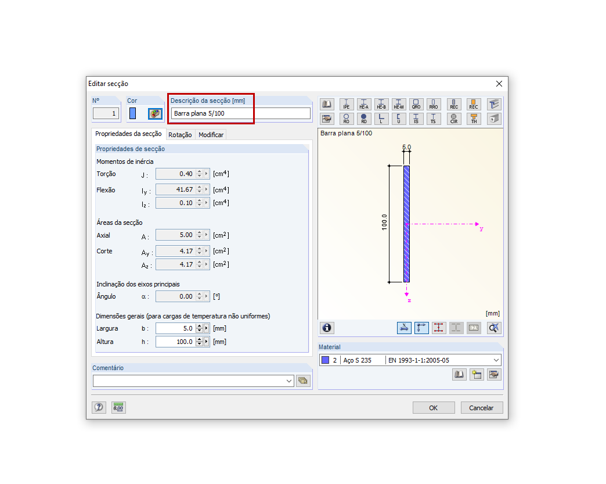This screenshot has height=484, width=606.
Task: Open the Iz value arrow menu
Action: 207,203
